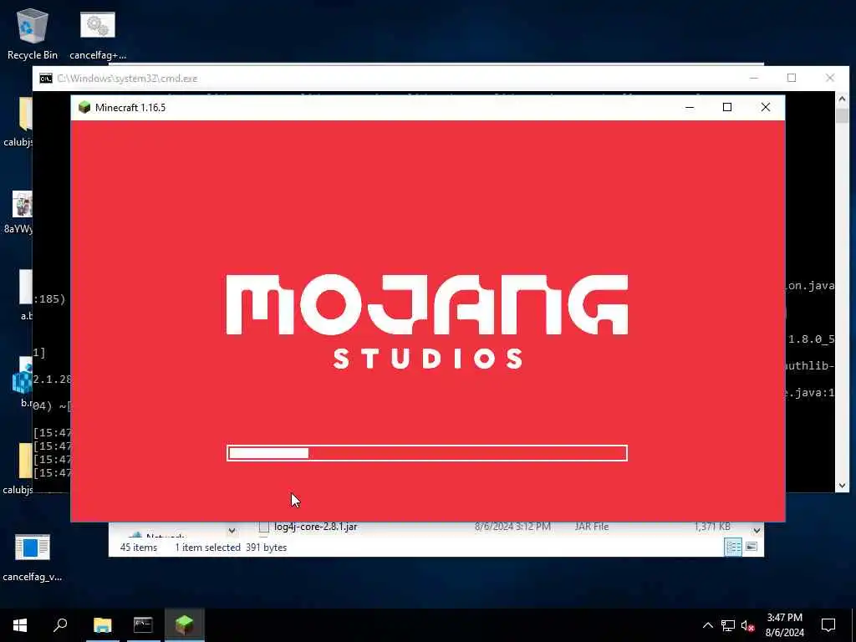Open the Windows Start menu
The image size is (856, 642).
pyautogui.click(x=20, y=625)
